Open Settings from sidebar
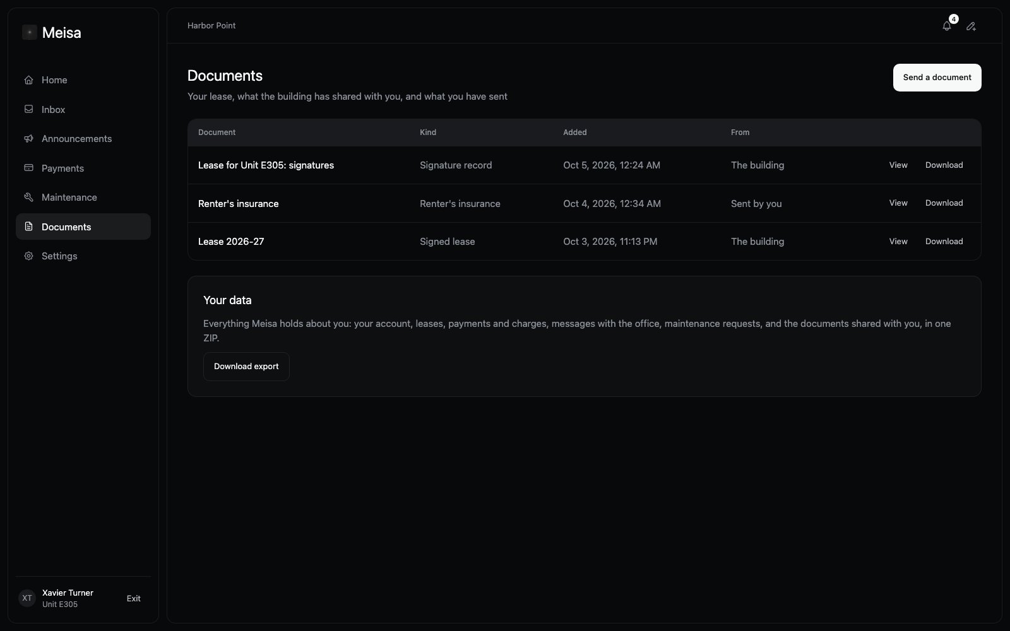Image resolution: width=1010 pixels, height=631 pixels. coord(83,256)
